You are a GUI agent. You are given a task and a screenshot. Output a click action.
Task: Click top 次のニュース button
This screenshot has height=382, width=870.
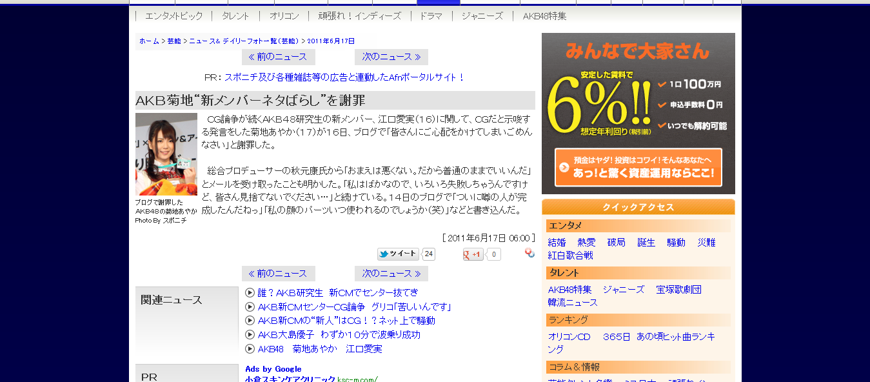click(x=391, y=57)
